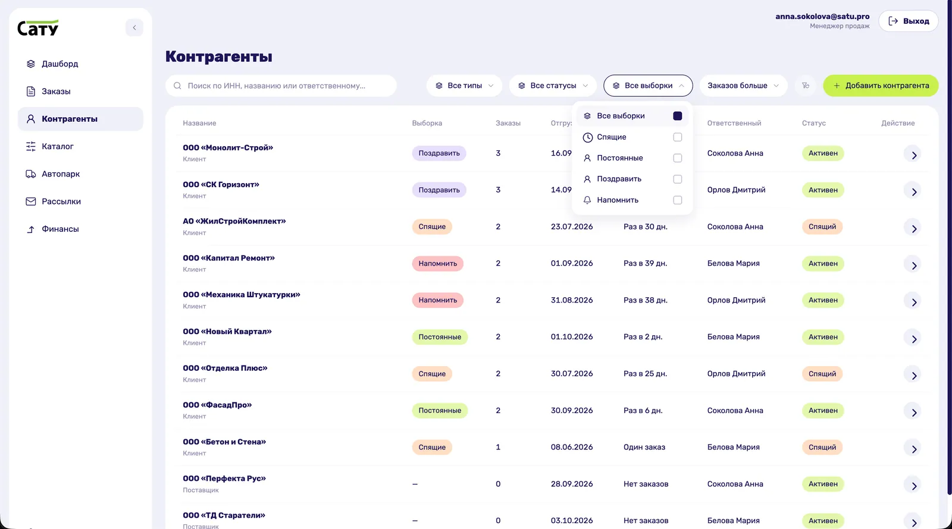The width and height of the screenshot is (952, 529).
Task: Go to Дашборд in sidebar
Action: pos(80,64)
